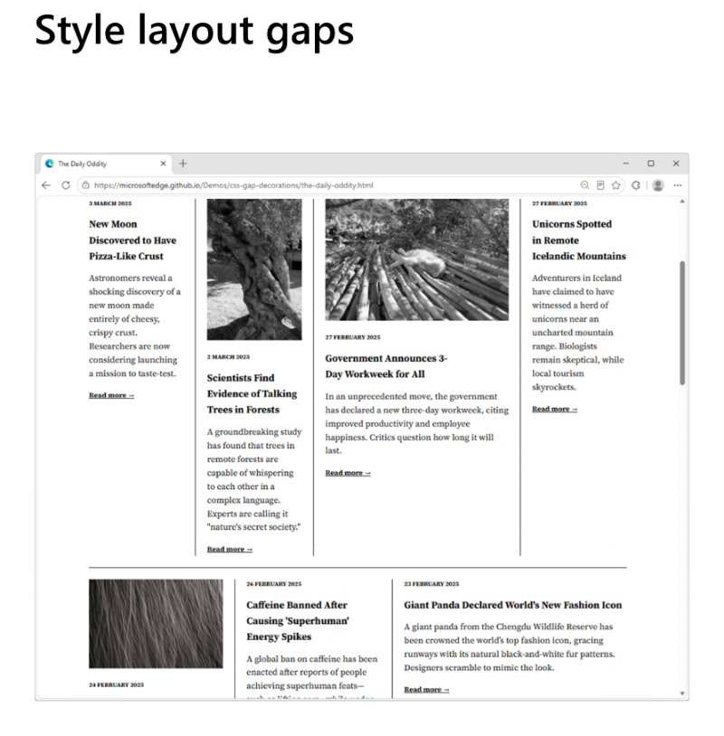Click paragraph starting Adventurers in Iceland have claimed
Viewport: 724px width, 736px height.
(x=578, y=333)
